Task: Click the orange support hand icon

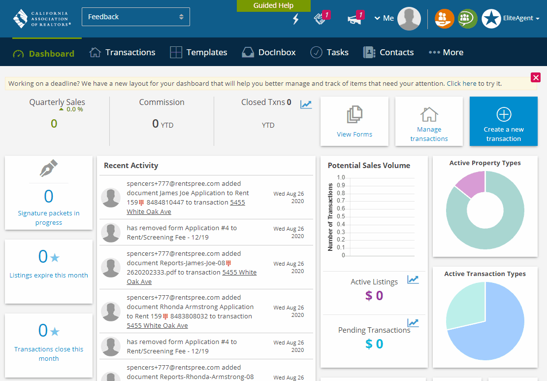Action: click(444, 18)
